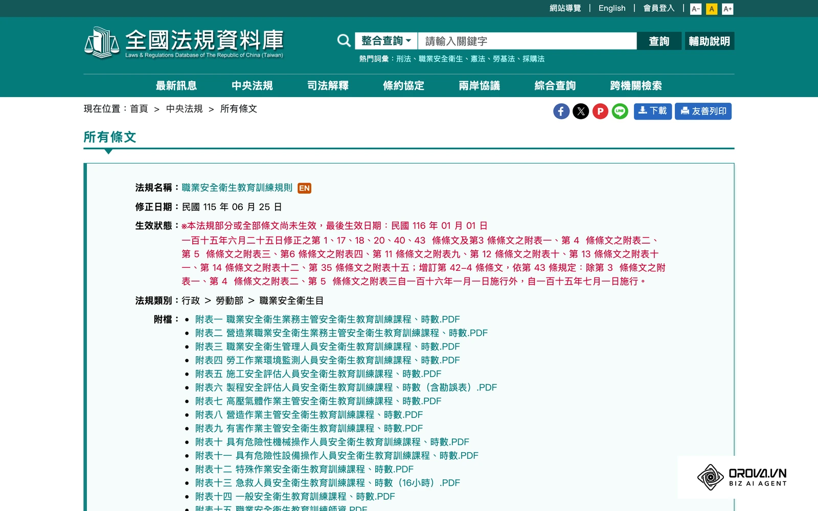Open the EN English version badge
This screenshot has width=818, height=511.
tap(304, 188)
